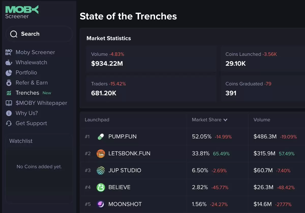Click the Trenches chart icon
Image resolution: width=305 pixels, height=213 pixels.
pyautogui.click(x=9, y=93)
